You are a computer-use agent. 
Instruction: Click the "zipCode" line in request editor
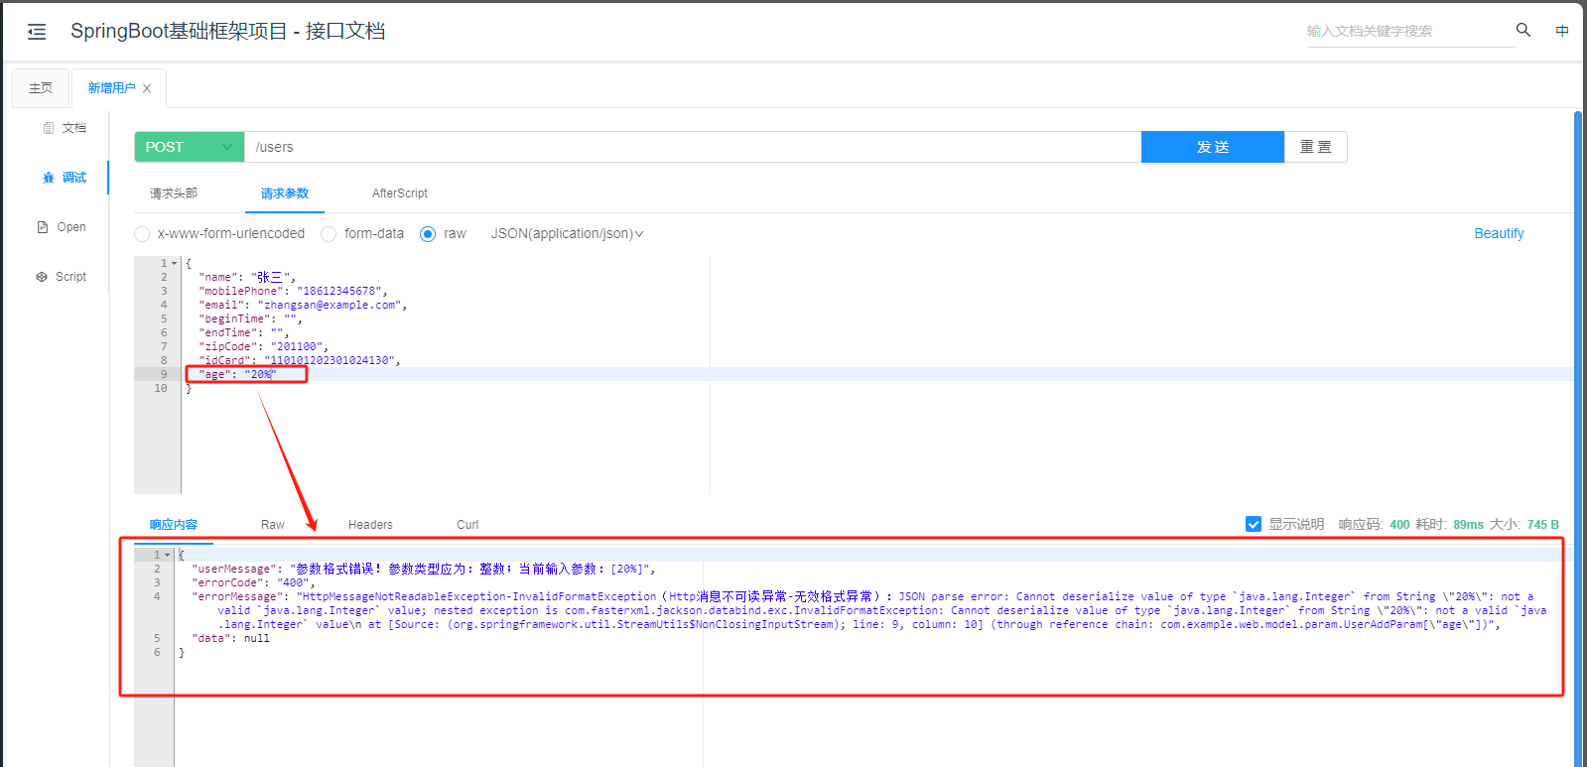[263, 347]
